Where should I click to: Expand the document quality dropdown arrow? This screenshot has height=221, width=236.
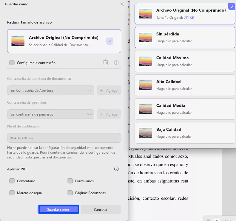(x=109, y=41)
